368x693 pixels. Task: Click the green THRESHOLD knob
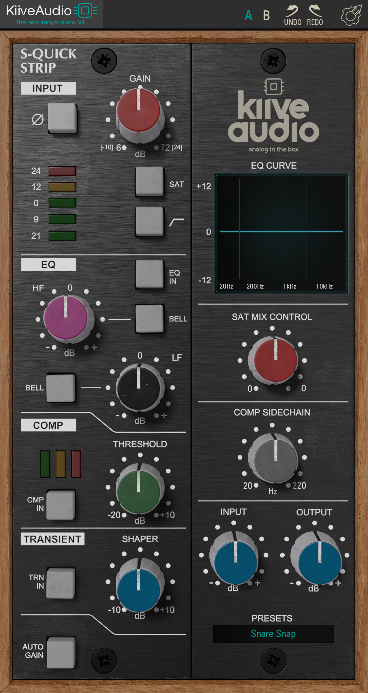tap(140, 488)
